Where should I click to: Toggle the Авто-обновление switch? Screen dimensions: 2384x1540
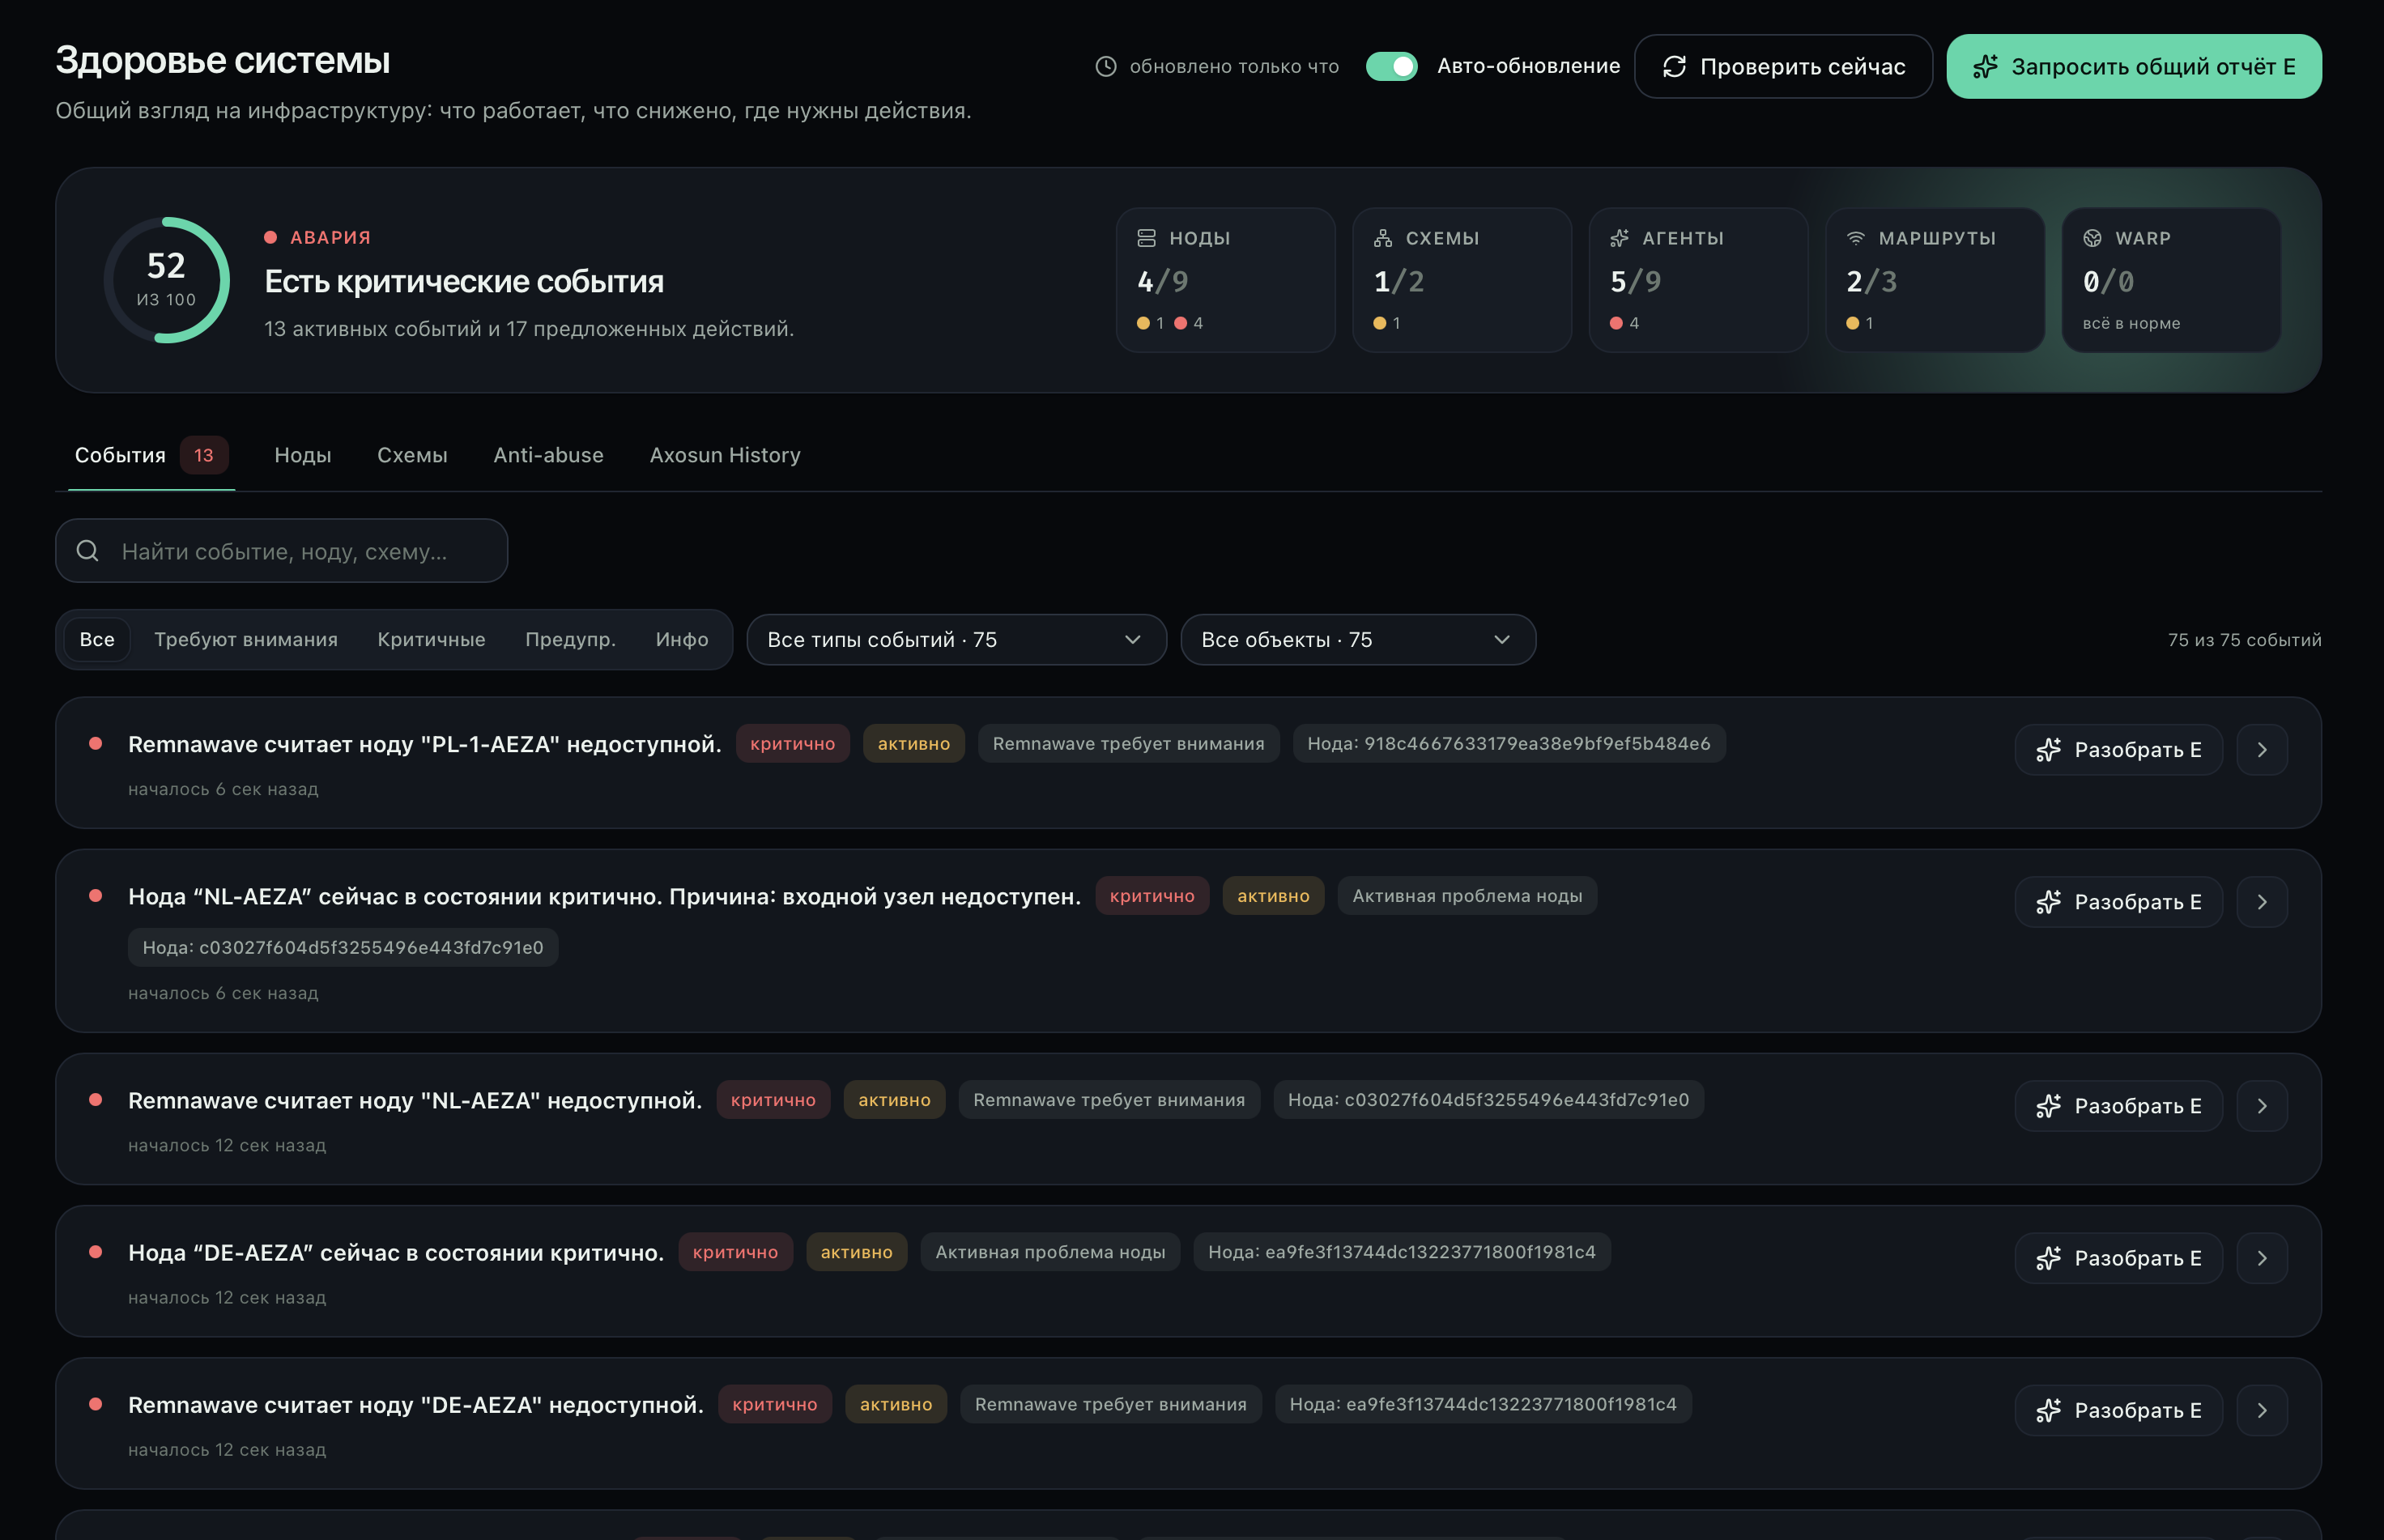(1391, 66)
